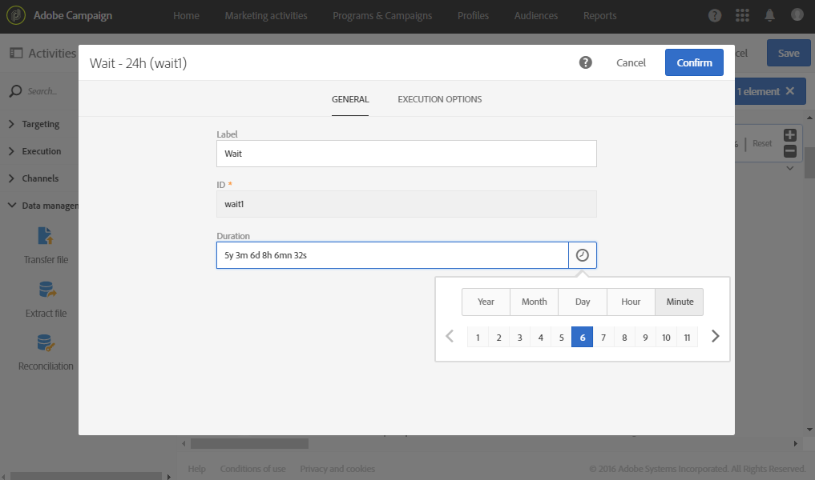Click Cancel in the Wait dialog

click(631, 62)
